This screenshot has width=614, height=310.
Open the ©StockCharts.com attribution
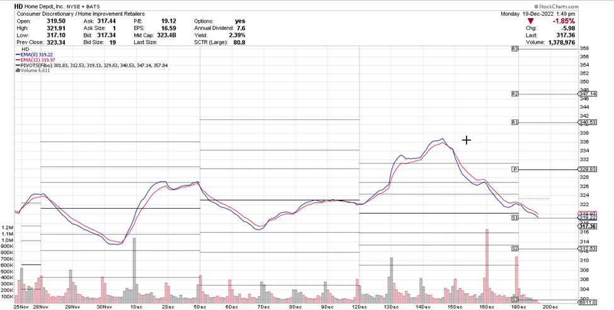tap(555, 7)
